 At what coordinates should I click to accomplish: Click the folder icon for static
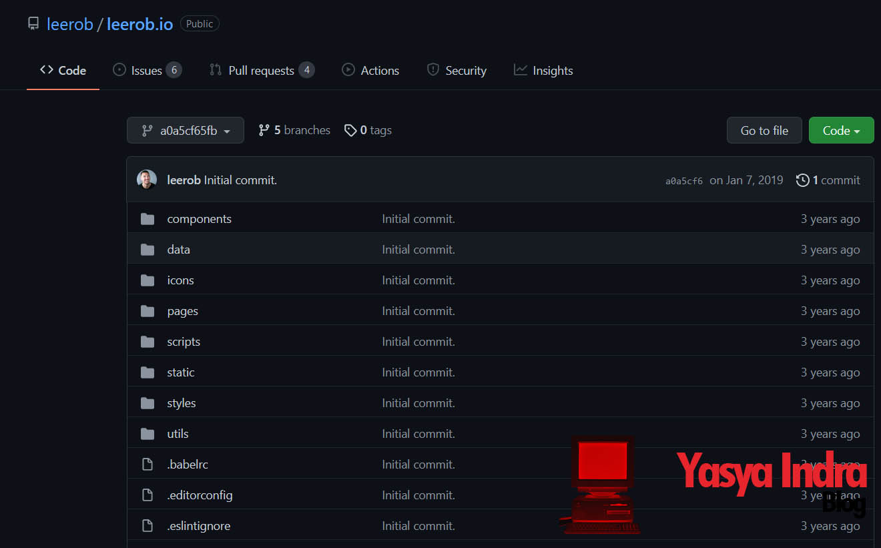click(x=148, y=372)
